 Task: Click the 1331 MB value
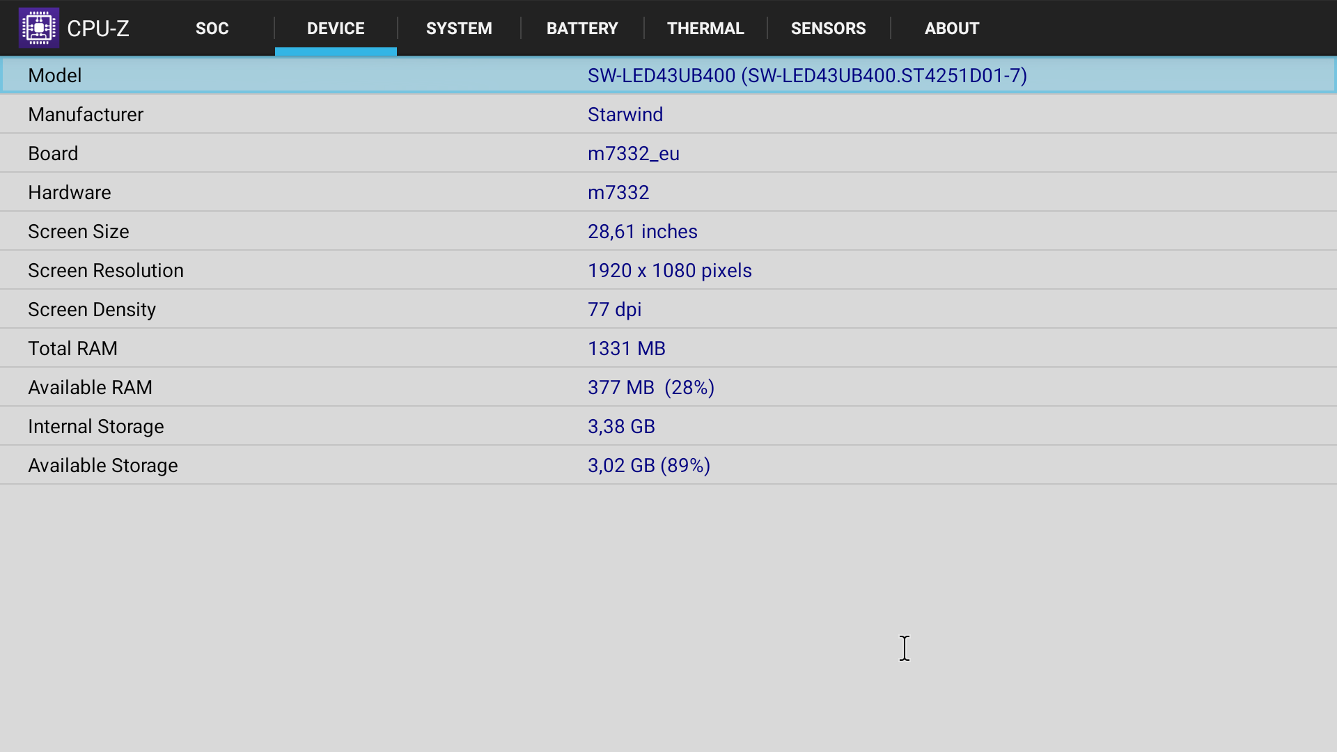(627, 348)
